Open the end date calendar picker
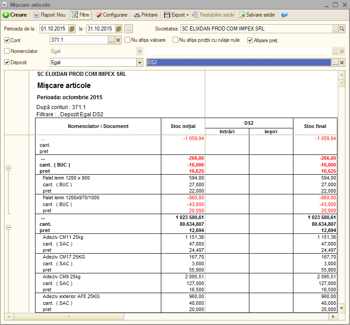This screenshot has height=325, width=350. click(x=119, y=29)
